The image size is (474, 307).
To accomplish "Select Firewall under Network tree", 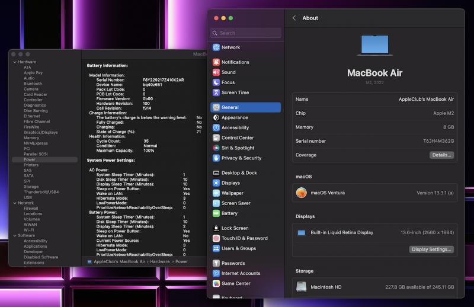I will point(31,209).
